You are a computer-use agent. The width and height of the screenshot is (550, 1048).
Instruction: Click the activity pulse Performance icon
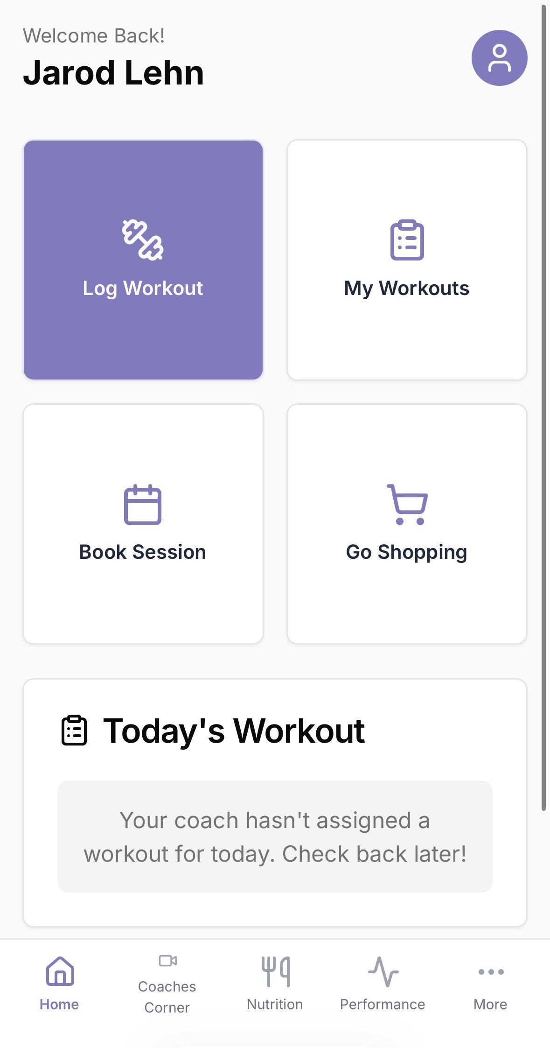click(x=383, y=971)
